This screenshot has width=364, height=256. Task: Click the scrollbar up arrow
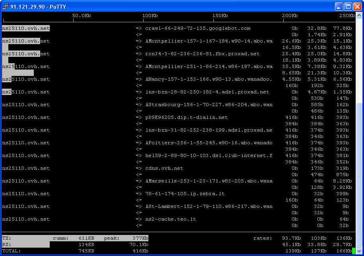[359, 16]
